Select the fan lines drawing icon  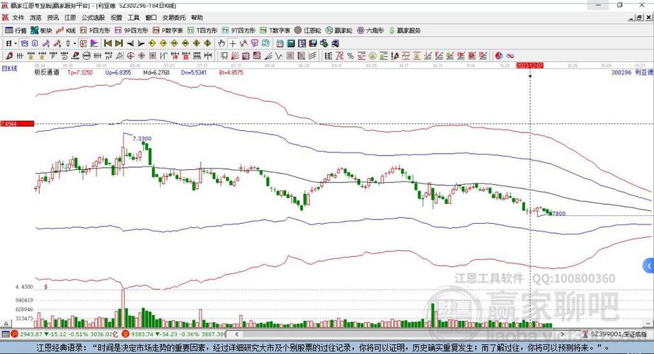click(235, 55)
